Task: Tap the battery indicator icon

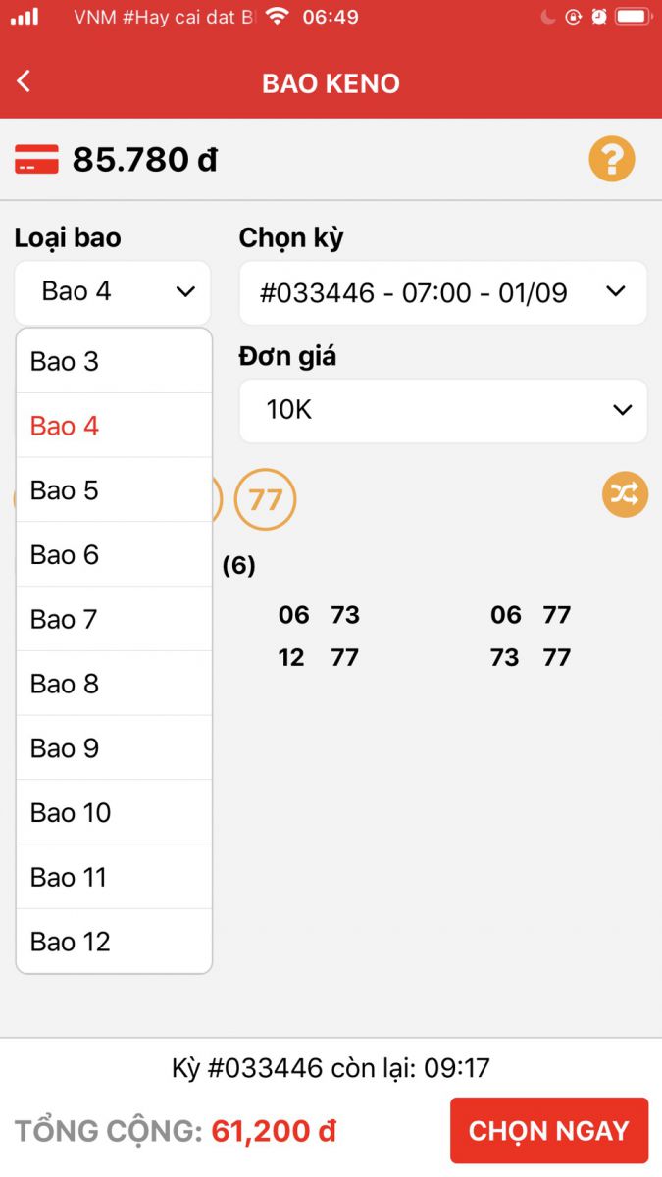Action: point(635,17)
